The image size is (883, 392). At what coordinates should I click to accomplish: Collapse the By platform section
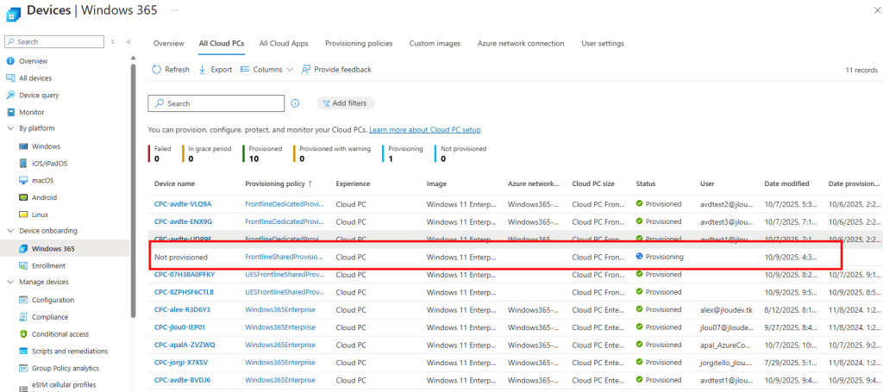pos(10,128)
